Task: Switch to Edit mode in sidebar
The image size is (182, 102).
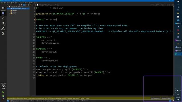Action: tap(3, 14)
